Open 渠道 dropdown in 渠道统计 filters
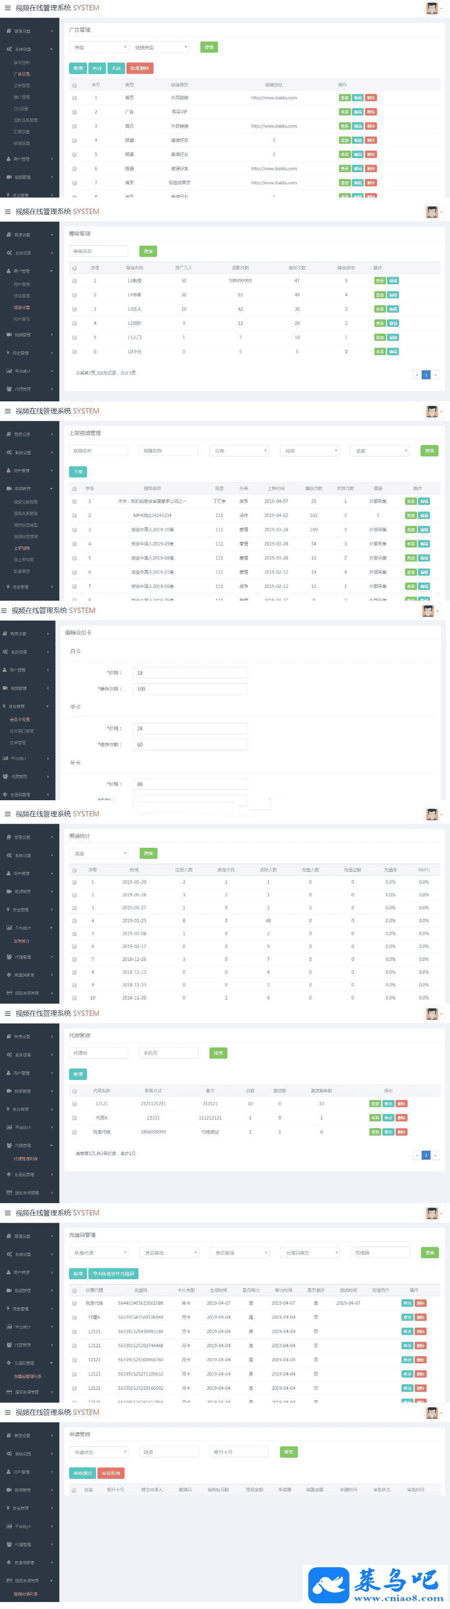 [x=98, y=853]
